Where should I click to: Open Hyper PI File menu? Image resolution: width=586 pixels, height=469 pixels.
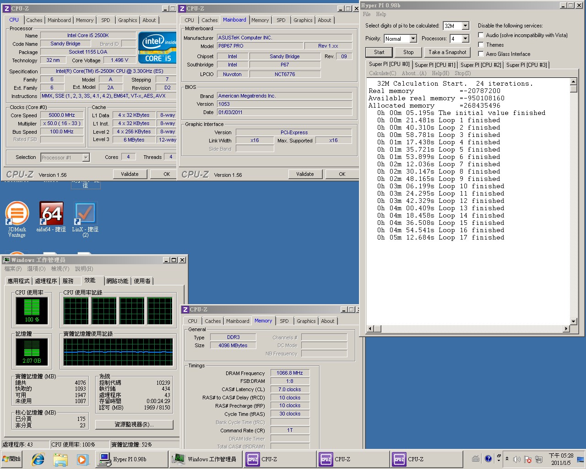pyautogui.click(x=367, y=14)
